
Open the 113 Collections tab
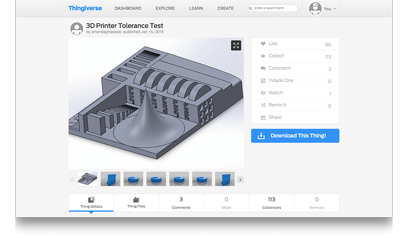point(271,203)
